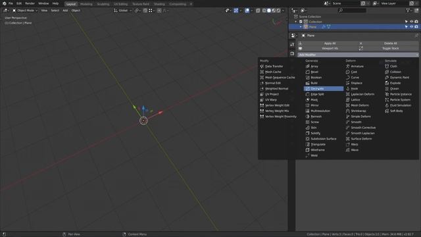Image resolution: width=421 pixels, height=237 pixels.
Task: Open the viewport Add menu
Action: pos(65,11)
